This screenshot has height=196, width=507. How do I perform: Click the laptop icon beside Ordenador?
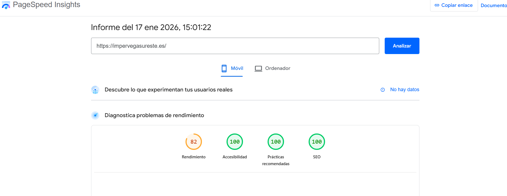click(x=258, y=69)
